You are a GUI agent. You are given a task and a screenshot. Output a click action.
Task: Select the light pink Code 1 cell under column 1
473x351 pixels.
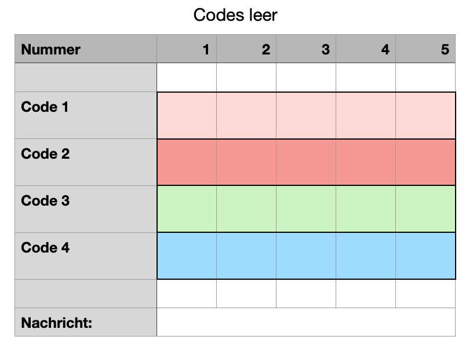(187, 115)
